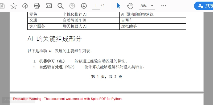
Task: Bookmark this document with the star icon
Action: [x=14, y=6]
